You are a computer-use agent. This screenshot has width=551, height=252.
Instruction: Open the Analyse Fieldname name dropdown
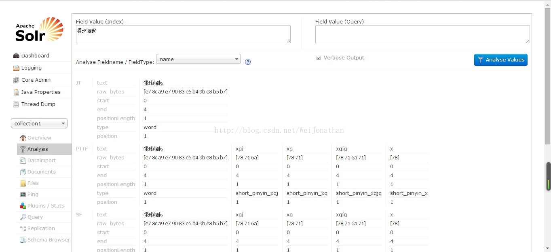pos(198,59)
